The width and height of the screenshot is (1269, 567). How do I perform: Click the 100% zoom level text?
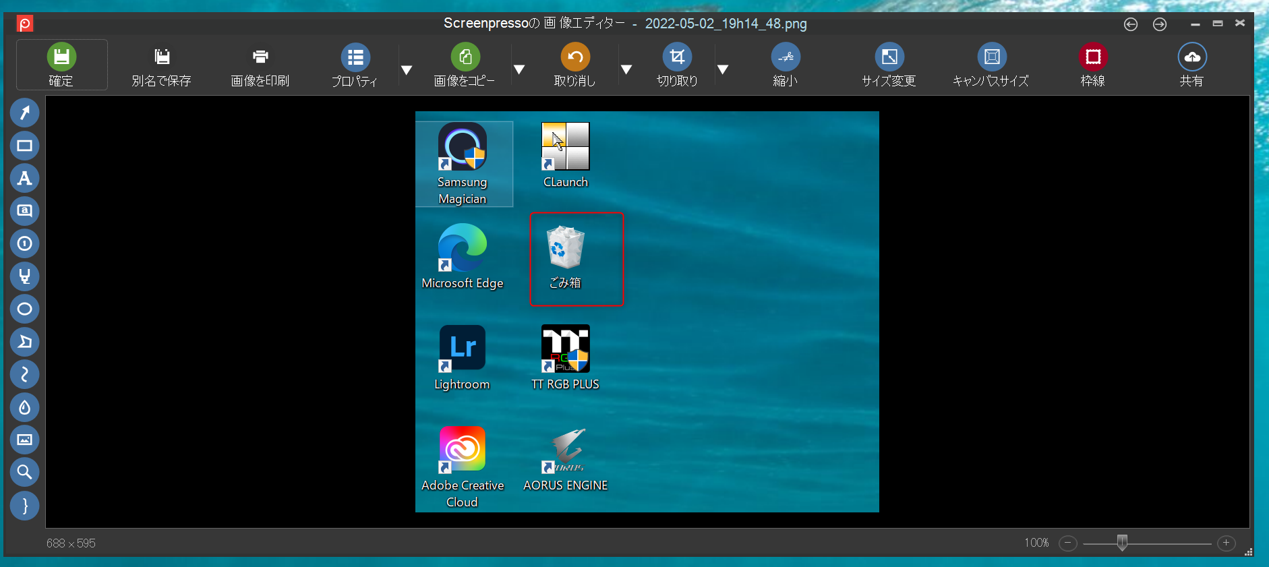coord(1036,543)
